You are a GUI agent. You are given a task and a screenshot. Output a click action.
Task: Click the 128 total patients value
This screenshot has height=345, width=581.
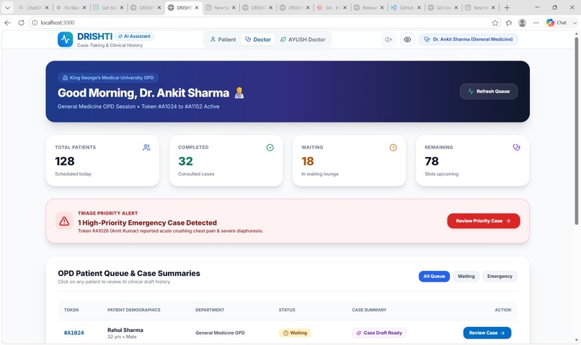tap(65, 161)
